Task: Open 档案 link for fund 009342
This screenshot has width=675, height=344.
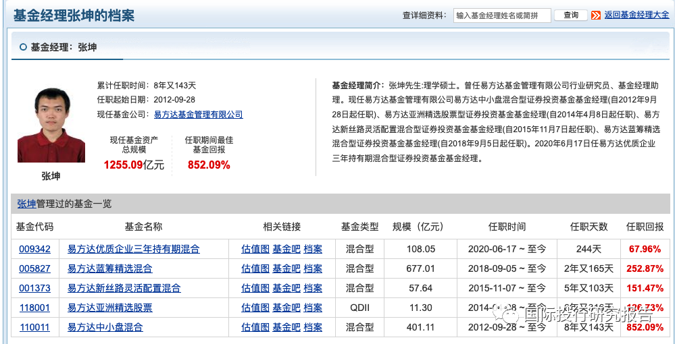Action: 313,249
